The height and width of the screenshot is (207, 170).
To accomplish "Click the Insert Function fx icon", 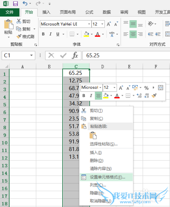I will (x=75, y=55).
